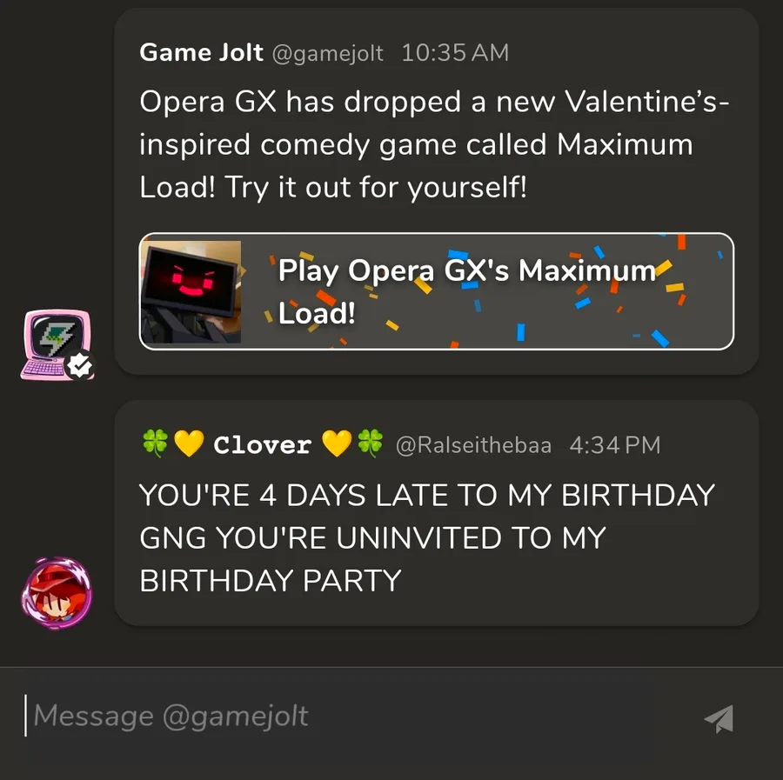Click the four-leaf clover emoji before Clover's name
783x780 pixels.
point(153,444)
